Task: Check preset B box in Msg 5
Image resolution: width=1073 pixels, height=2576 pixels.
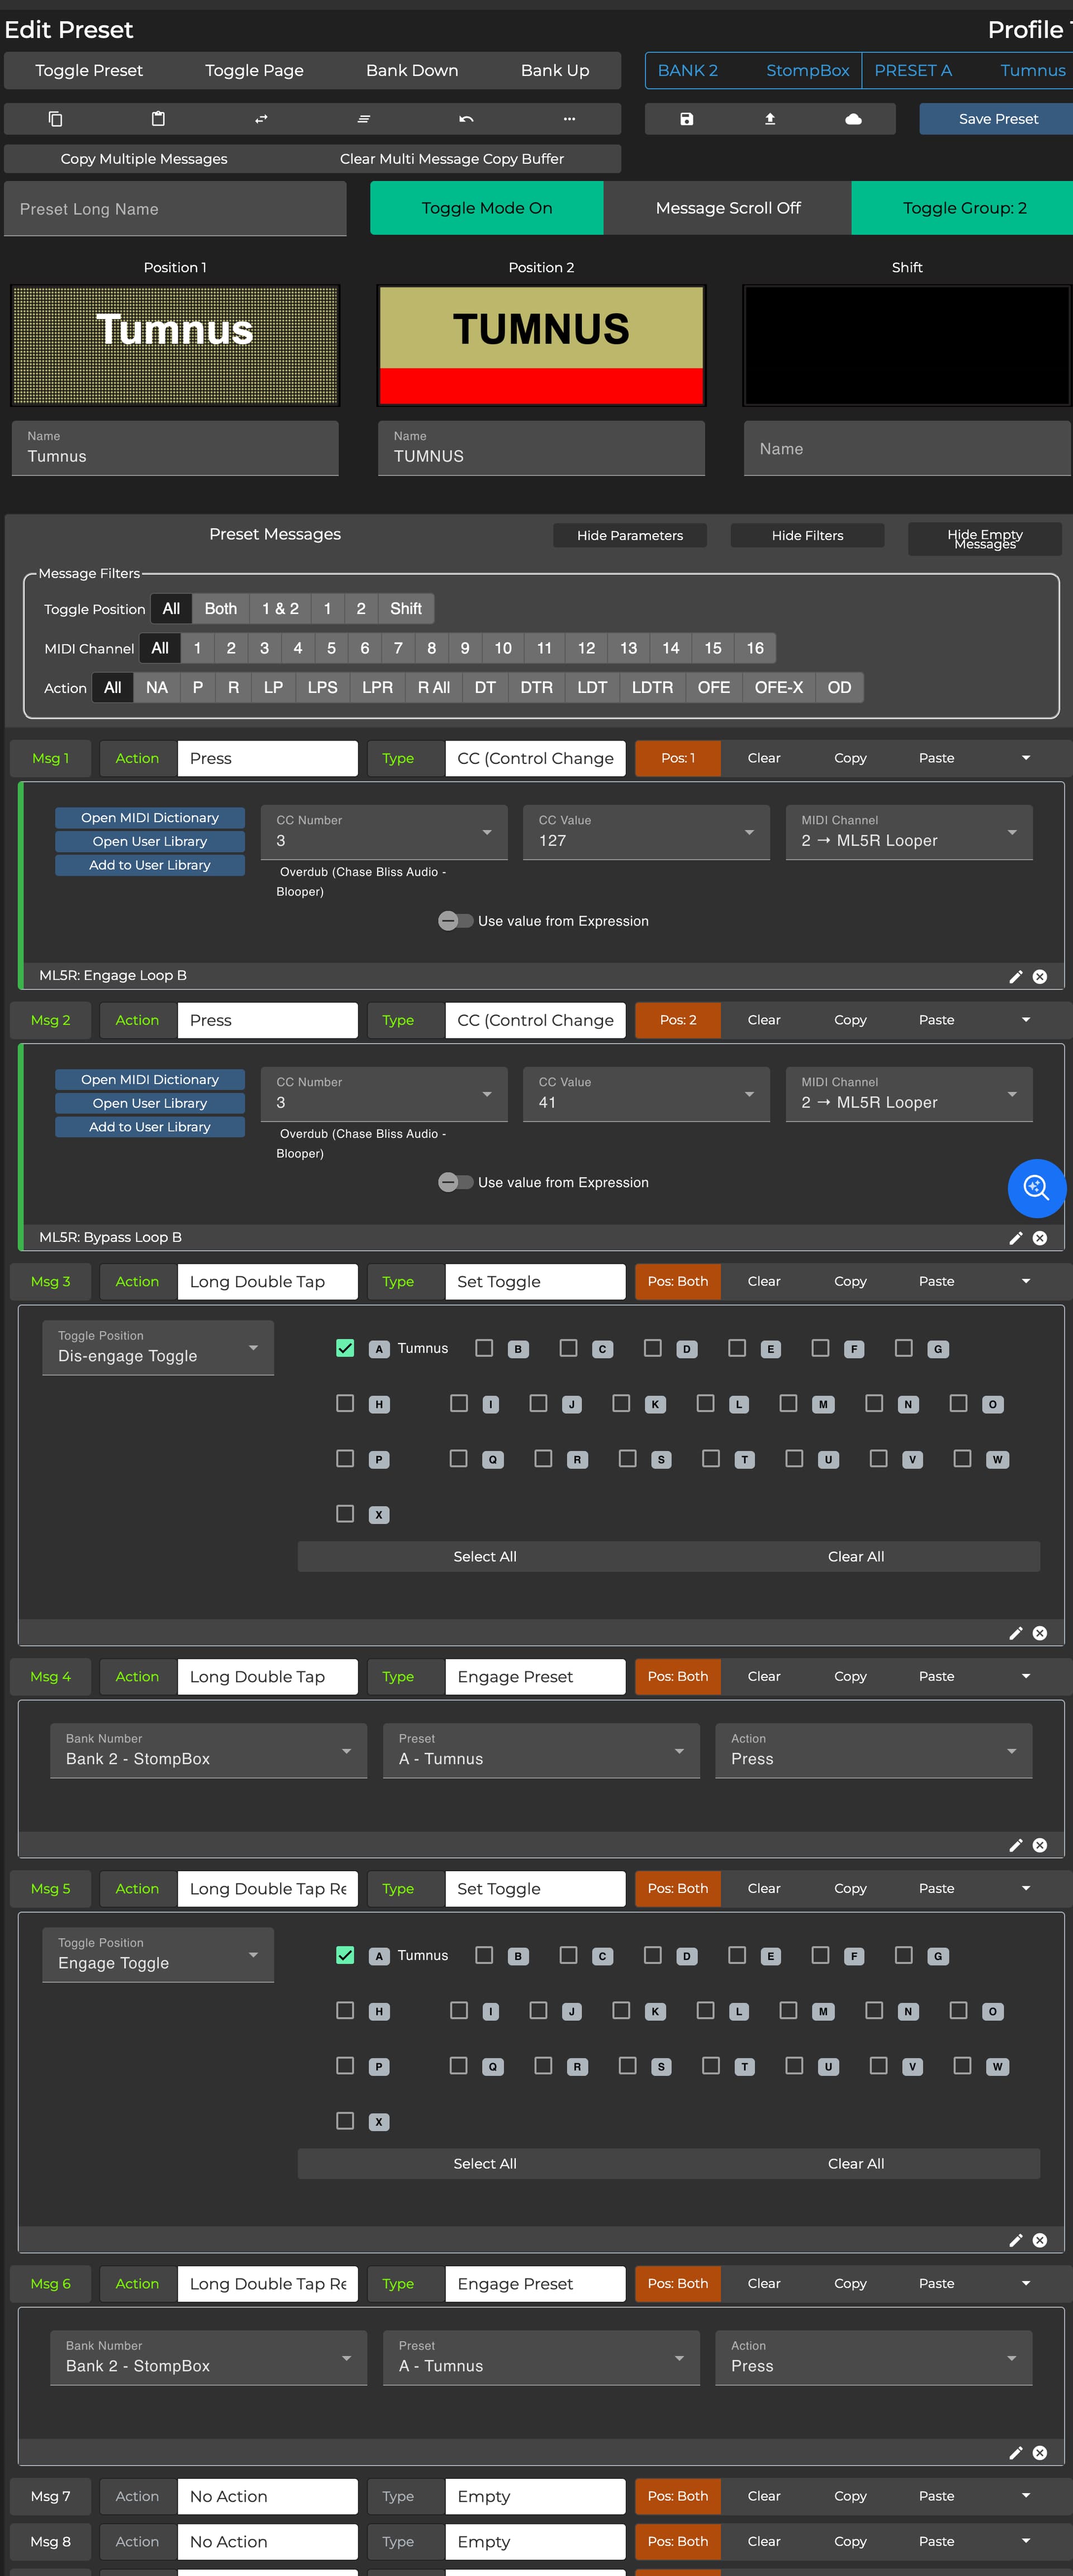Action: pyautogui.click(x=484, y=1954)
